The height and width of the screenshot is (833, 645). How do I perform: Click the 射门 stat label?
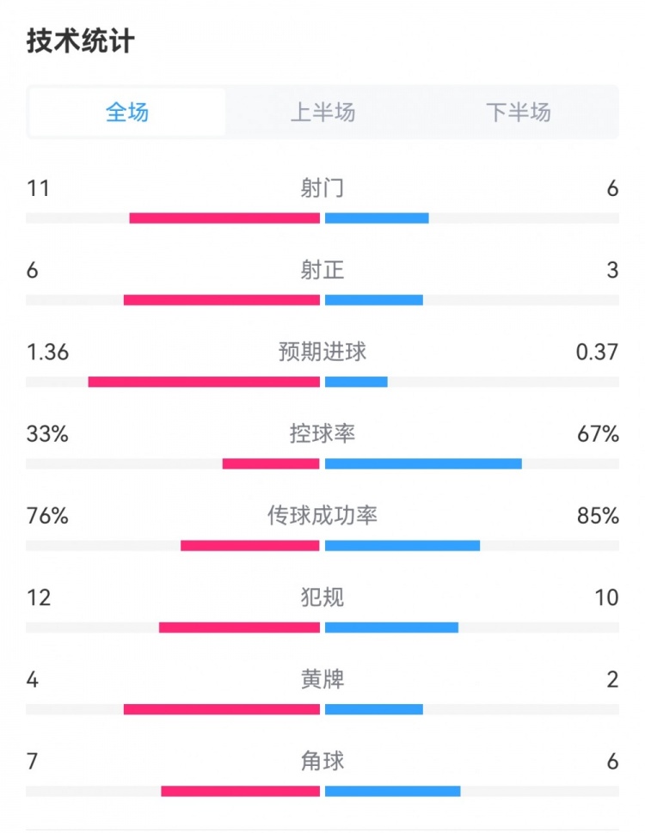point(322,188)
